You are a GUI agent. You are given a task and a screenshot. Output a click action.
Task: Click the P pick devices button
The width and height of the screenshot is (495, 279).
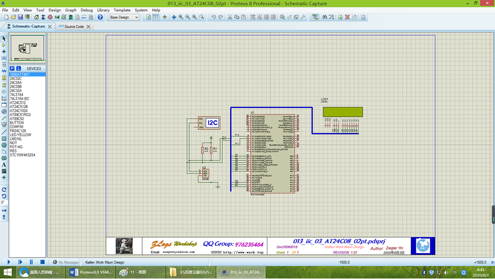[x=12, y=69]
